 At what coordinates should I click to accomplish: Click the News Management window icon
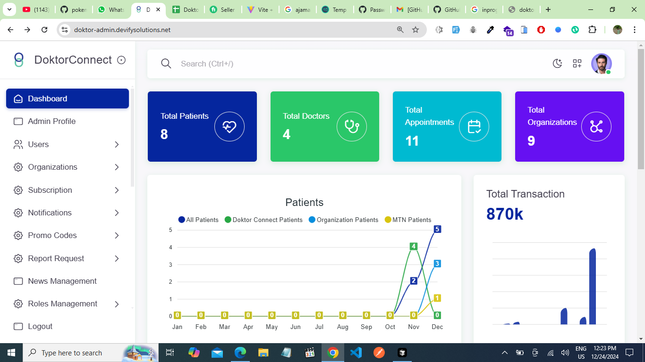coord(18,281)
